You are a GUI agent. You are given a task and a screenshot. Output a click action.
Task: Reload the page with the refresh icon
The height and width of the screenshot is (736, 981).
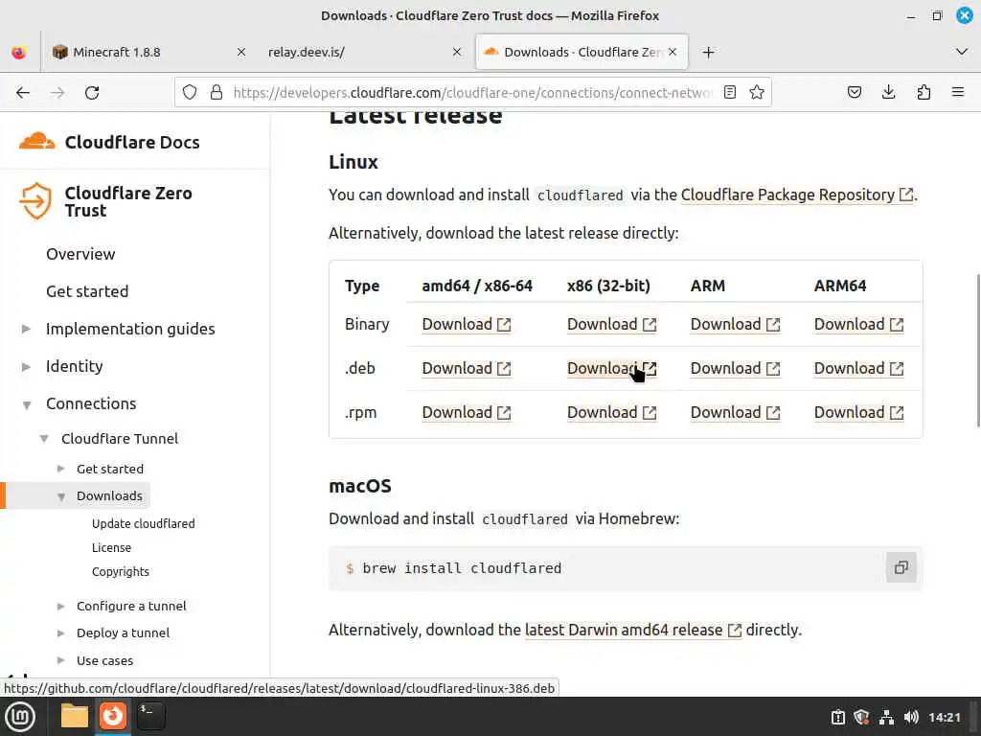click(x=92, y=93)
